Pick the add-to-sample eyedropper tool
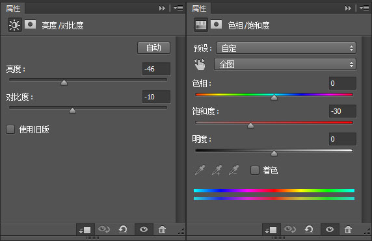Screen dimensions: 372x241 (x=217, y=170)
